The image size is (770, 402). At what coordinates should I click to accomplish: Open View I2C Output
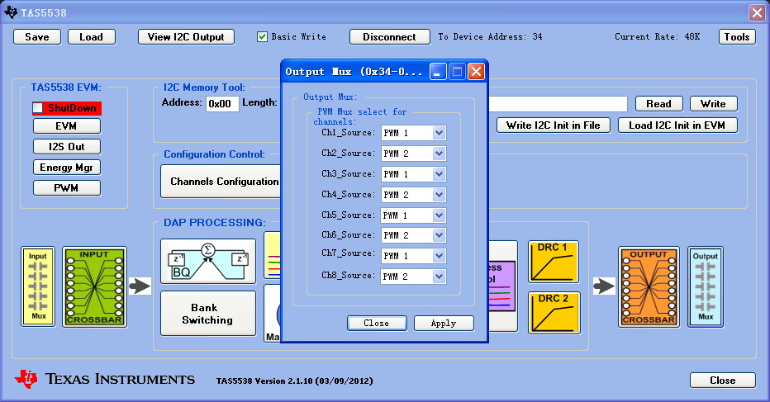[186, 37]
